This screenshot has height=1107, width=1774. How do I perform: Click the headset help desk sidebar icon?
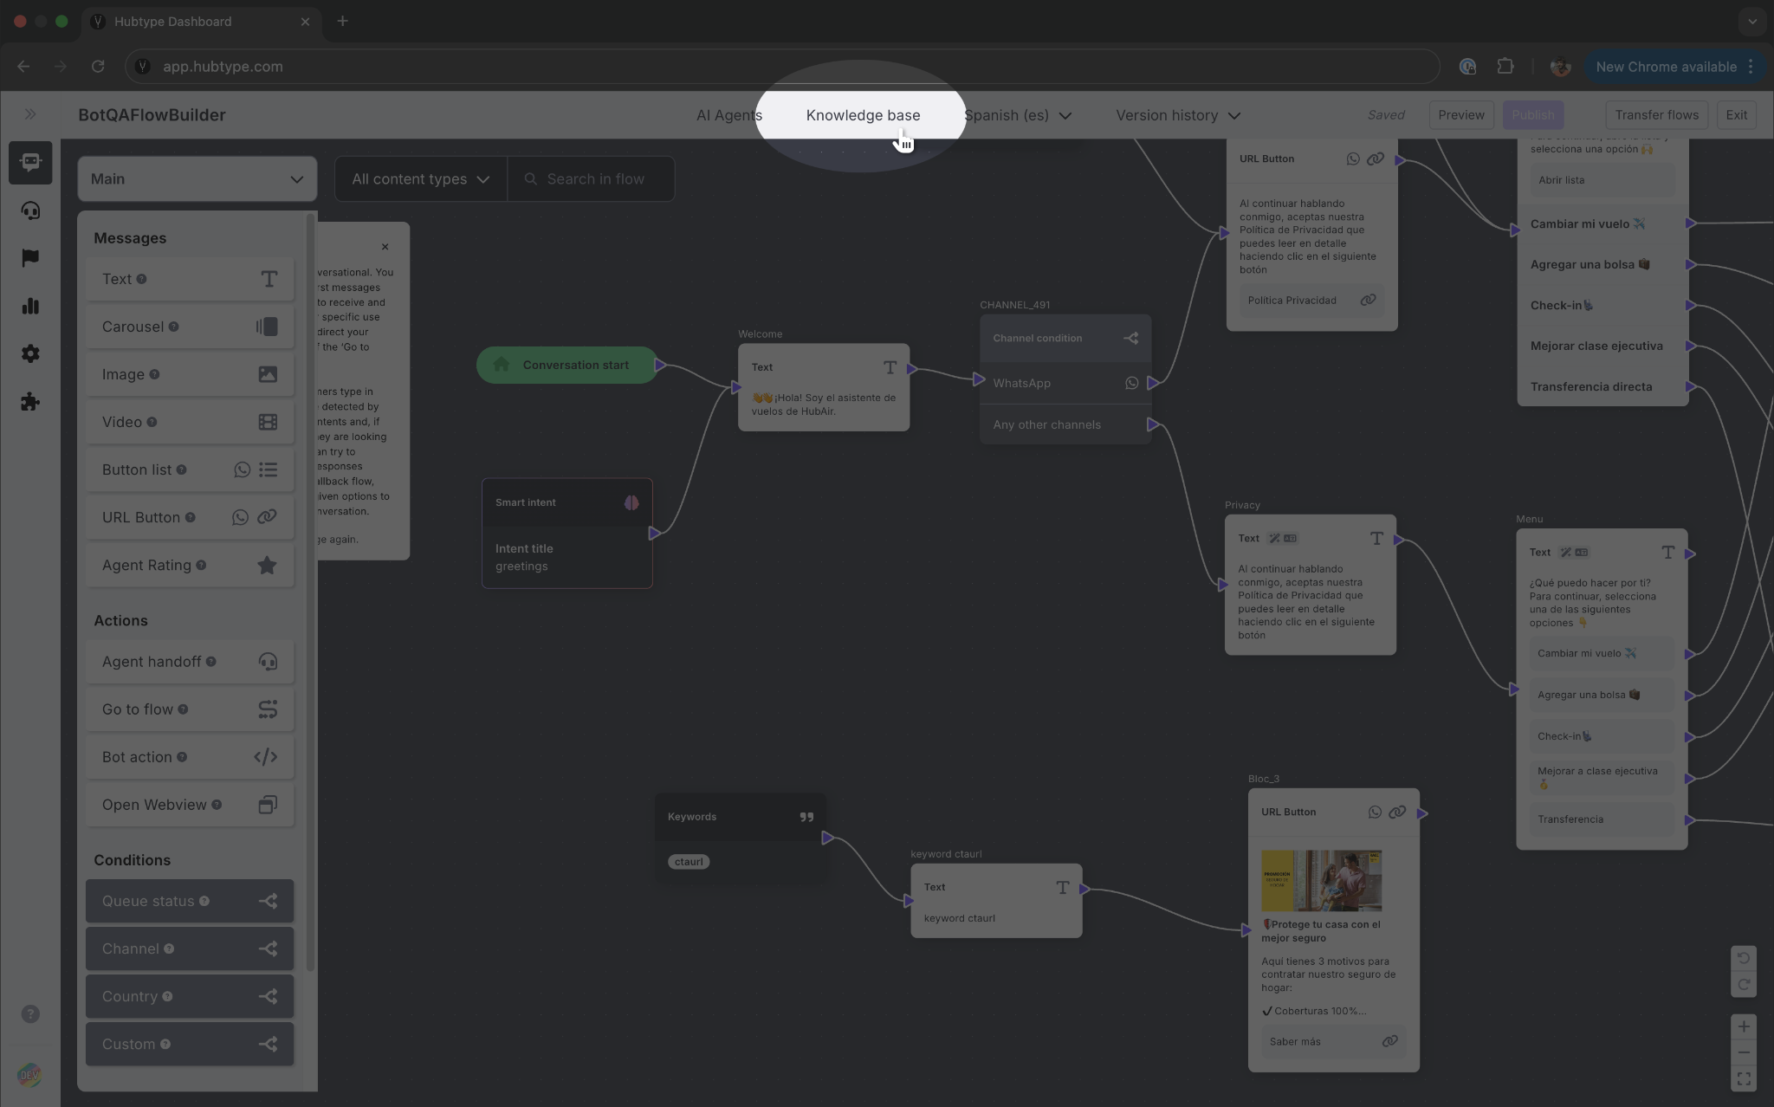click(30, 210)
